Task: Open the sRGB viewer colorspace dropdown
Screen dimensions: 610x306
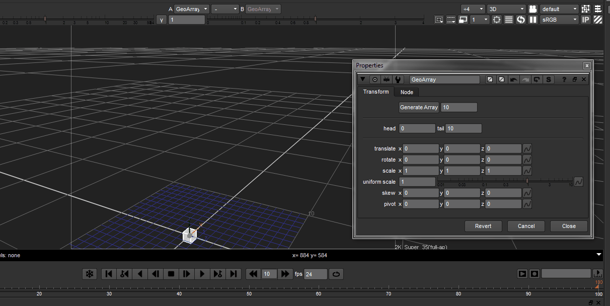Action: (x=559, y=19)
